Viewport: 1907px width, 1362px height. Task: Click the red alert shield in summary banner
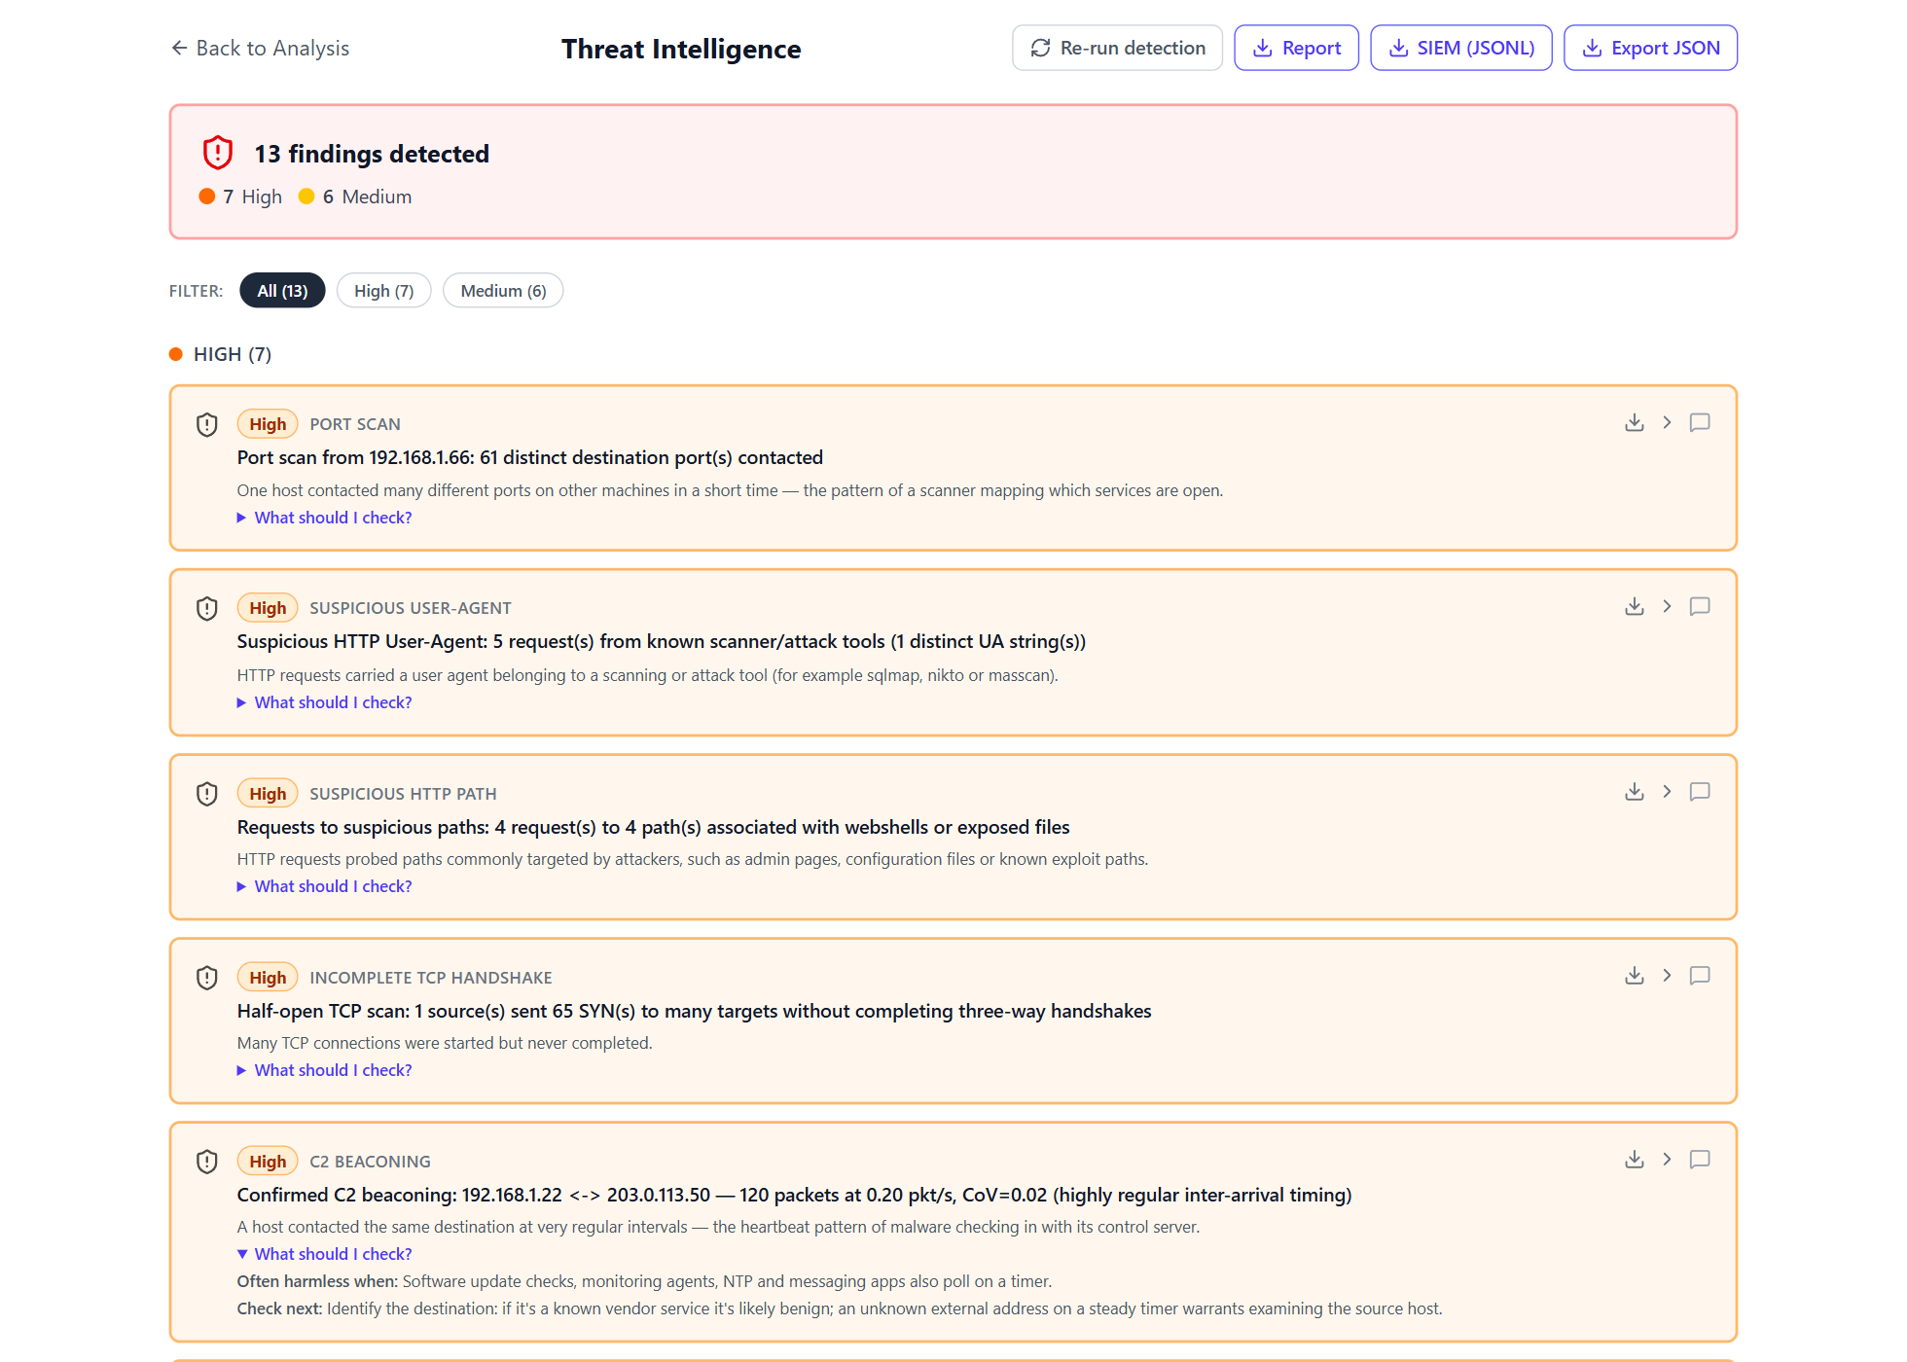coord(218,153)
